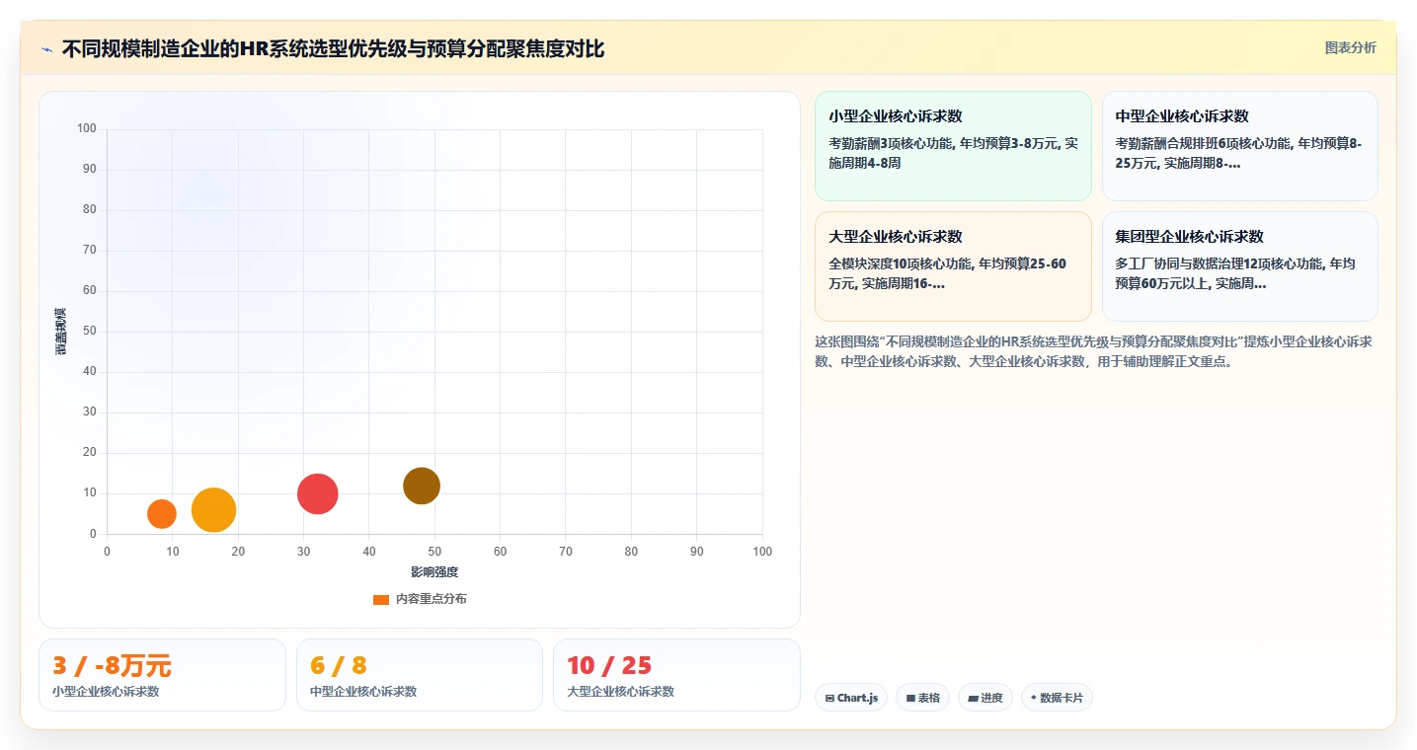This screenshot has width=1417, height=750.
Task: Select the brown bubble in chart
Action: (422, 486)
